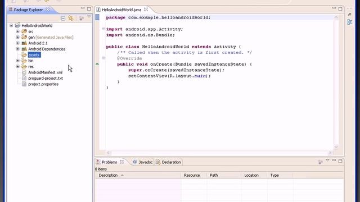Sort Problems by Description column
The width and height of the screenshot is (360, 202).
point(138,175)
